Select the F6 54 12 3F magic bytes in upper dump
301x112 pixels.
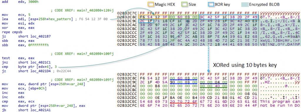[x=153, y=17]
